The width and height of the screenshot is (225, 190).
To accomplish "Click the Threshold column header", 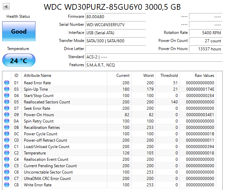I will point(168,76).
